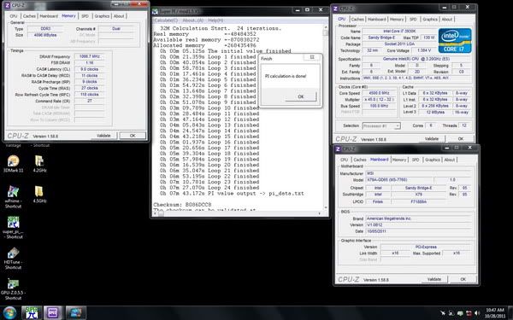513x320 pixels.
Task: Launch the GPU-Z 0.5.5 desktop shortcut
Action: point(13,288)
